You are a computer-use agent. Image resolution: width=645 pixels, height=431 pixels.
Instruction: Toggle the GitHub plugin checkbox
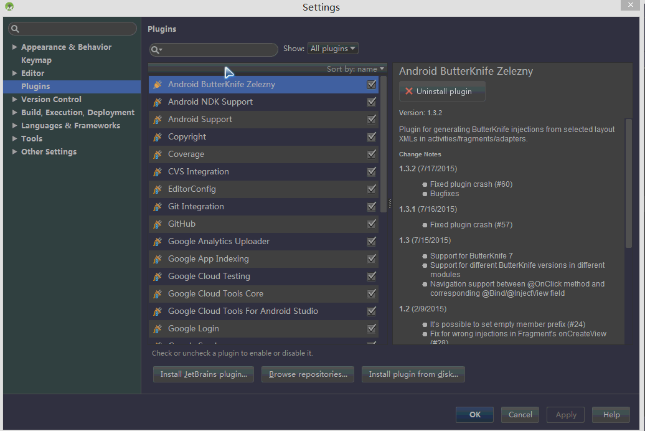coord(372,224)
